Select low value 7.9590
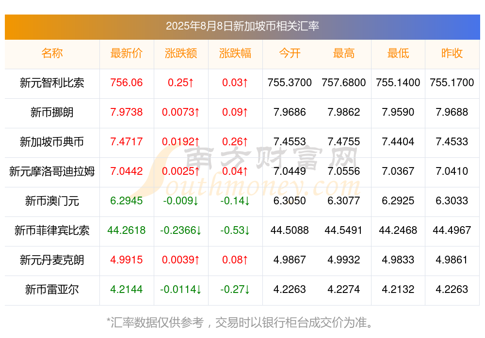 [398, 112]
